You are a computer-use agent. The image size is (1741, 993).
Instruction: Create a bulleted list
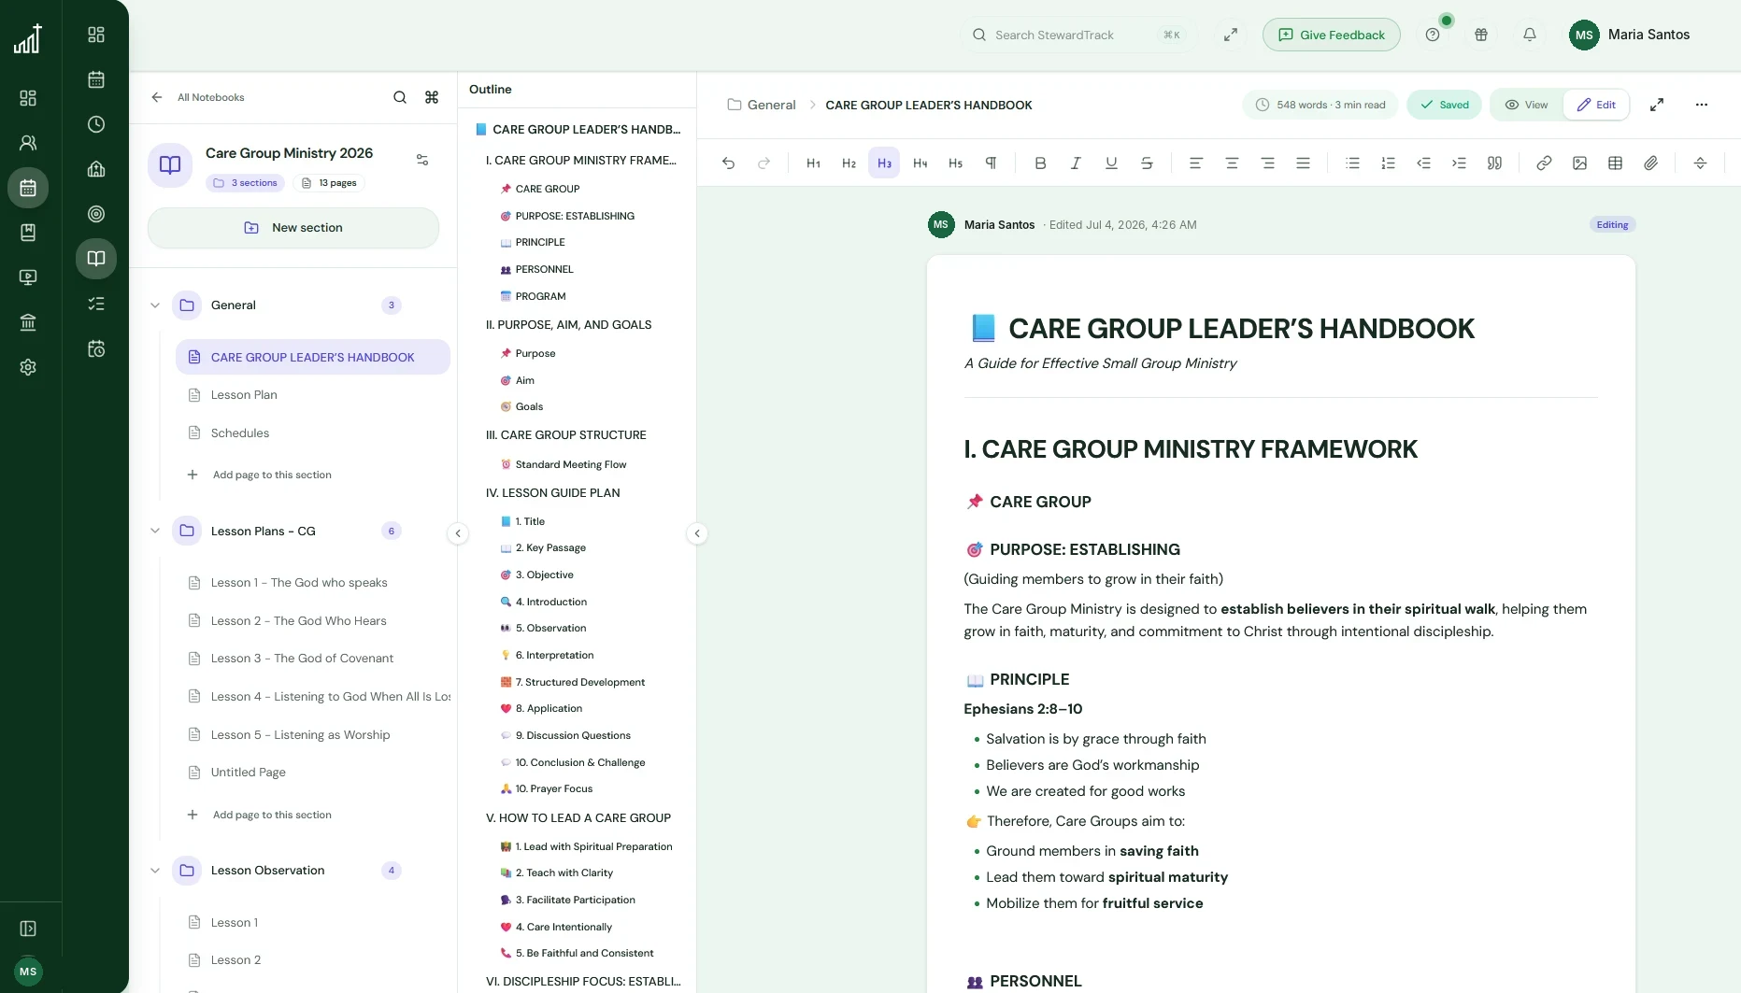[x=1352, y=163]
